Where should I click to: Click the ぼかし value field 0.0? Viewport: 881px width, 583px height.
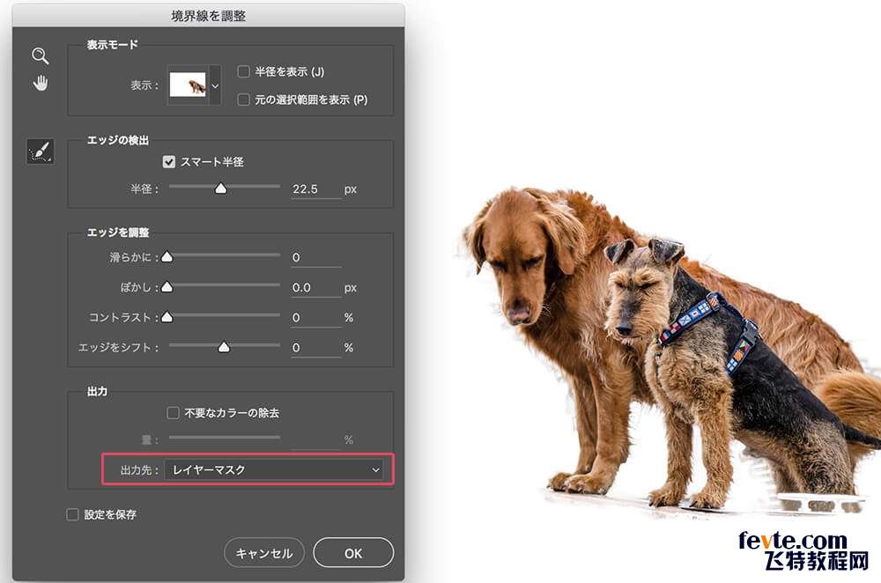[x=315, y=288]
